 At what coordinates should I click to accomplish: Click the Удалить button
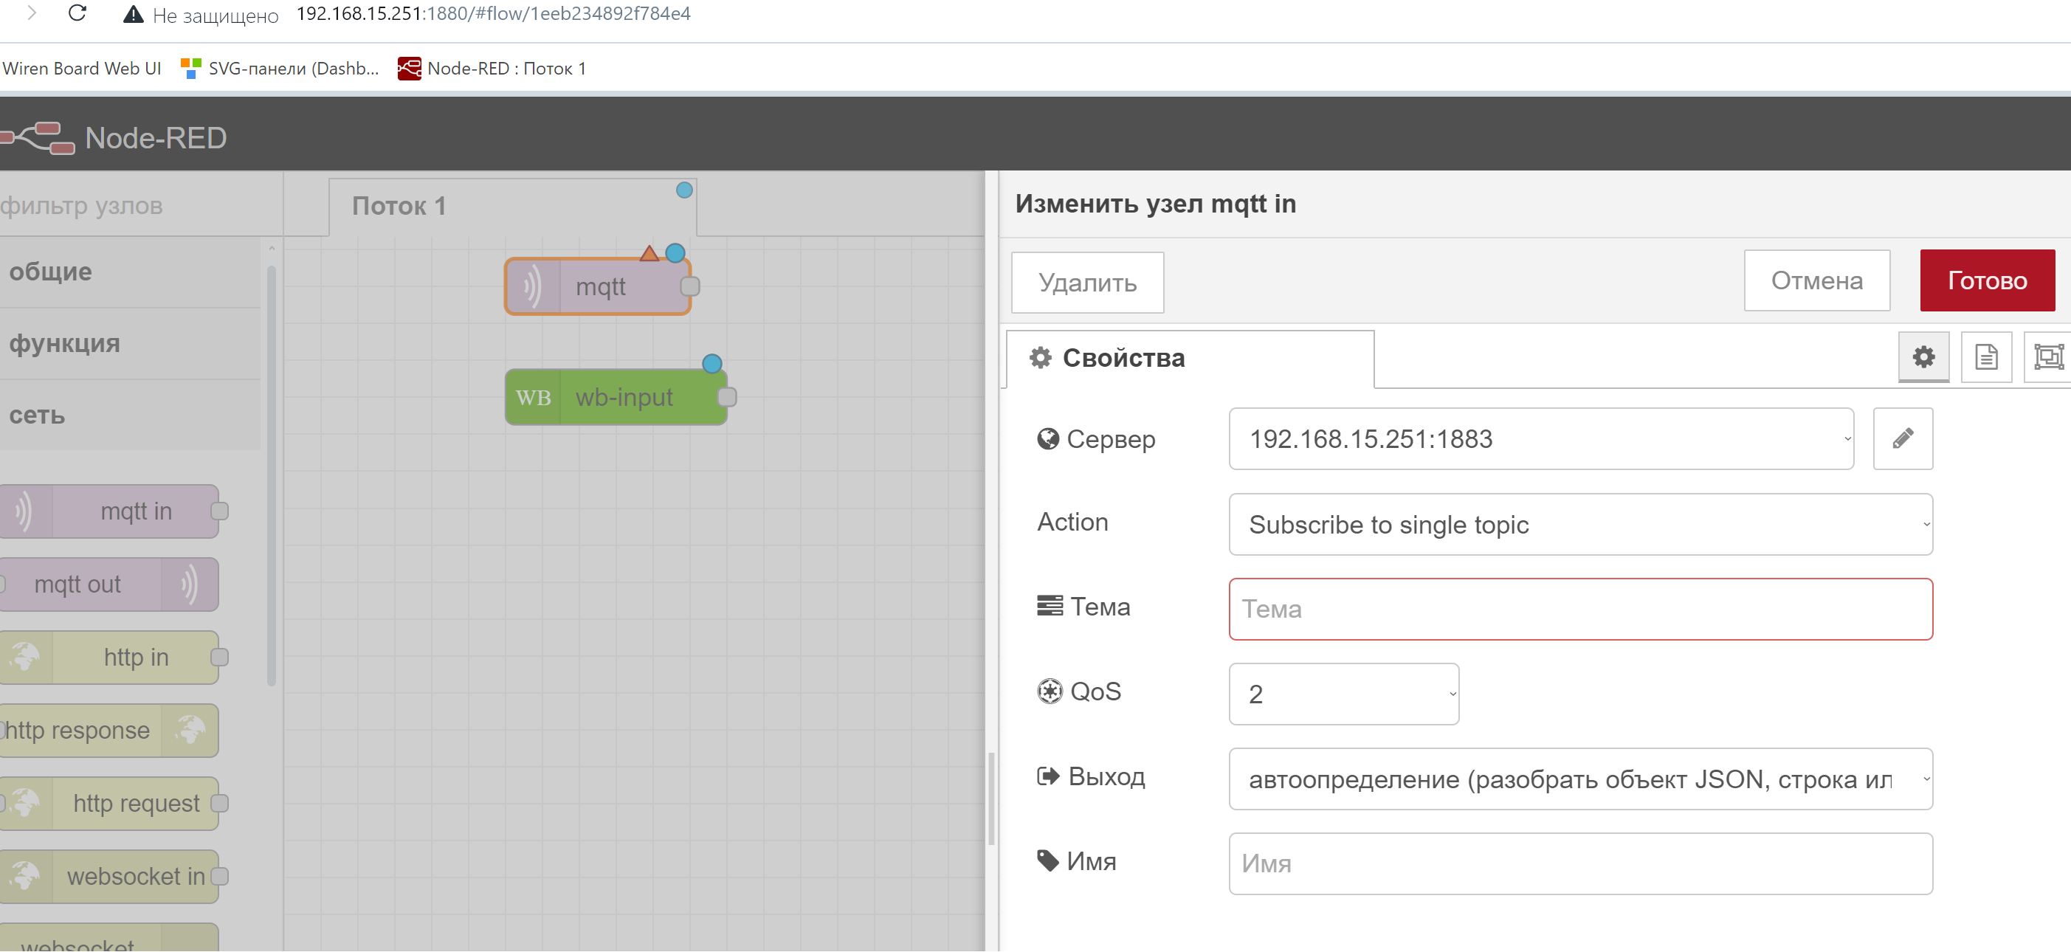(1086, 283)
